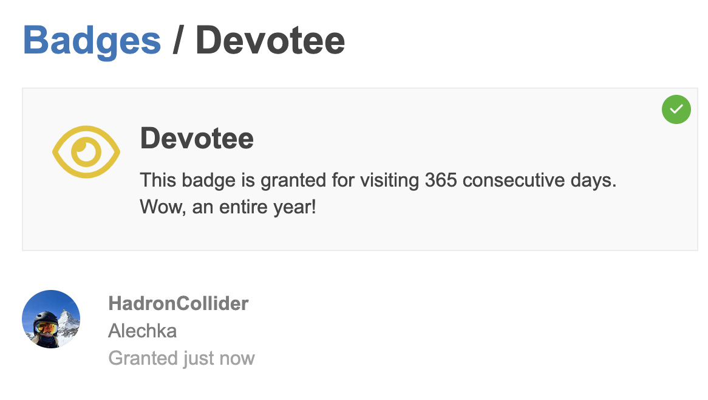
Task: Click the Granted just now timestamp
Action: (x=182, y=359)
